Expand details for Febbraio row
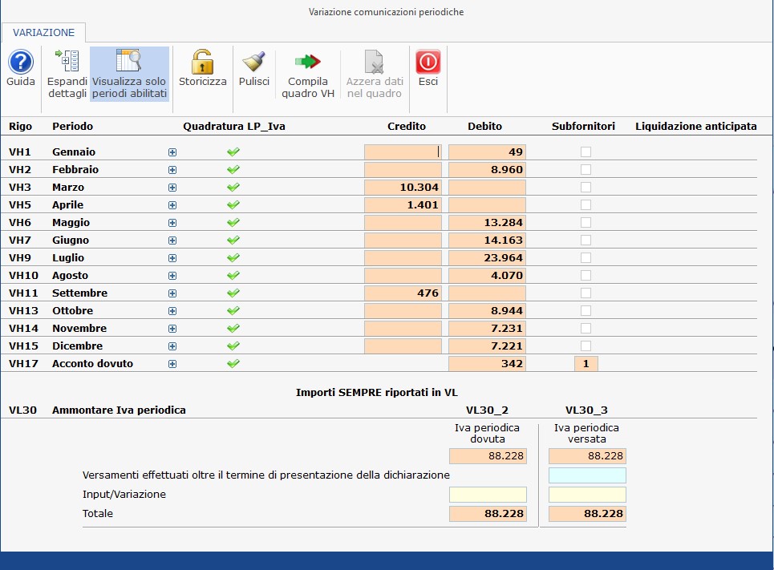This screenshot has width=774, height=570. 172,169
